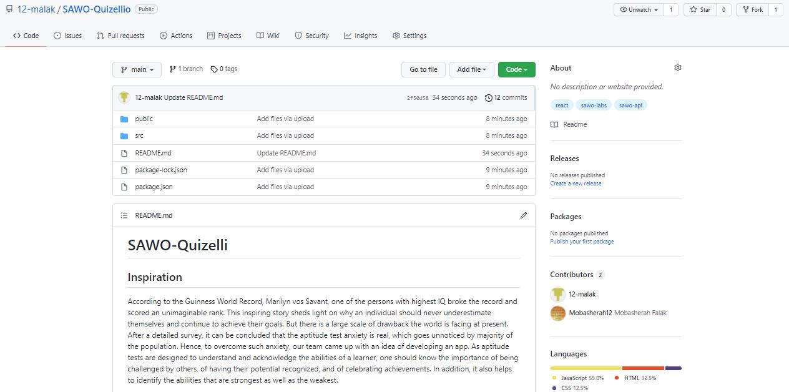Click the README.md header filename
Viewport: 789px width, 392px height.
click(x=154, y=215)
